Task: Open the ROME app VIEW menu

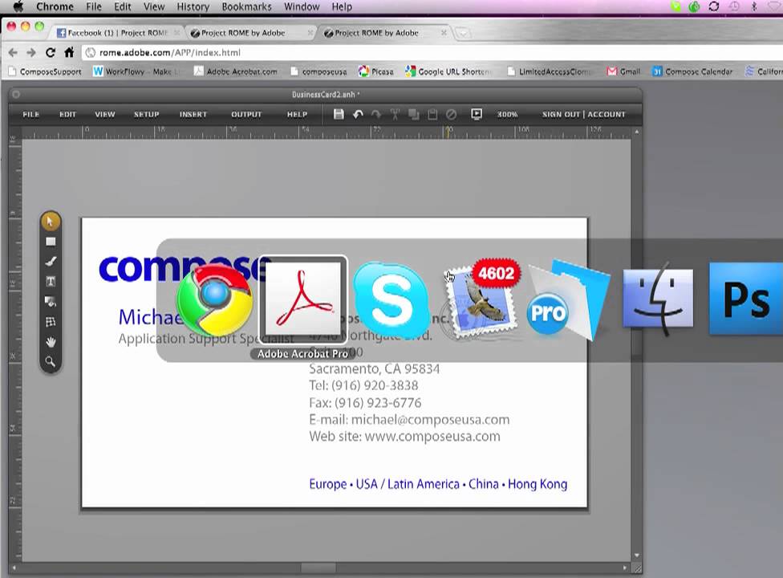Action: click(x=105, y=115)
